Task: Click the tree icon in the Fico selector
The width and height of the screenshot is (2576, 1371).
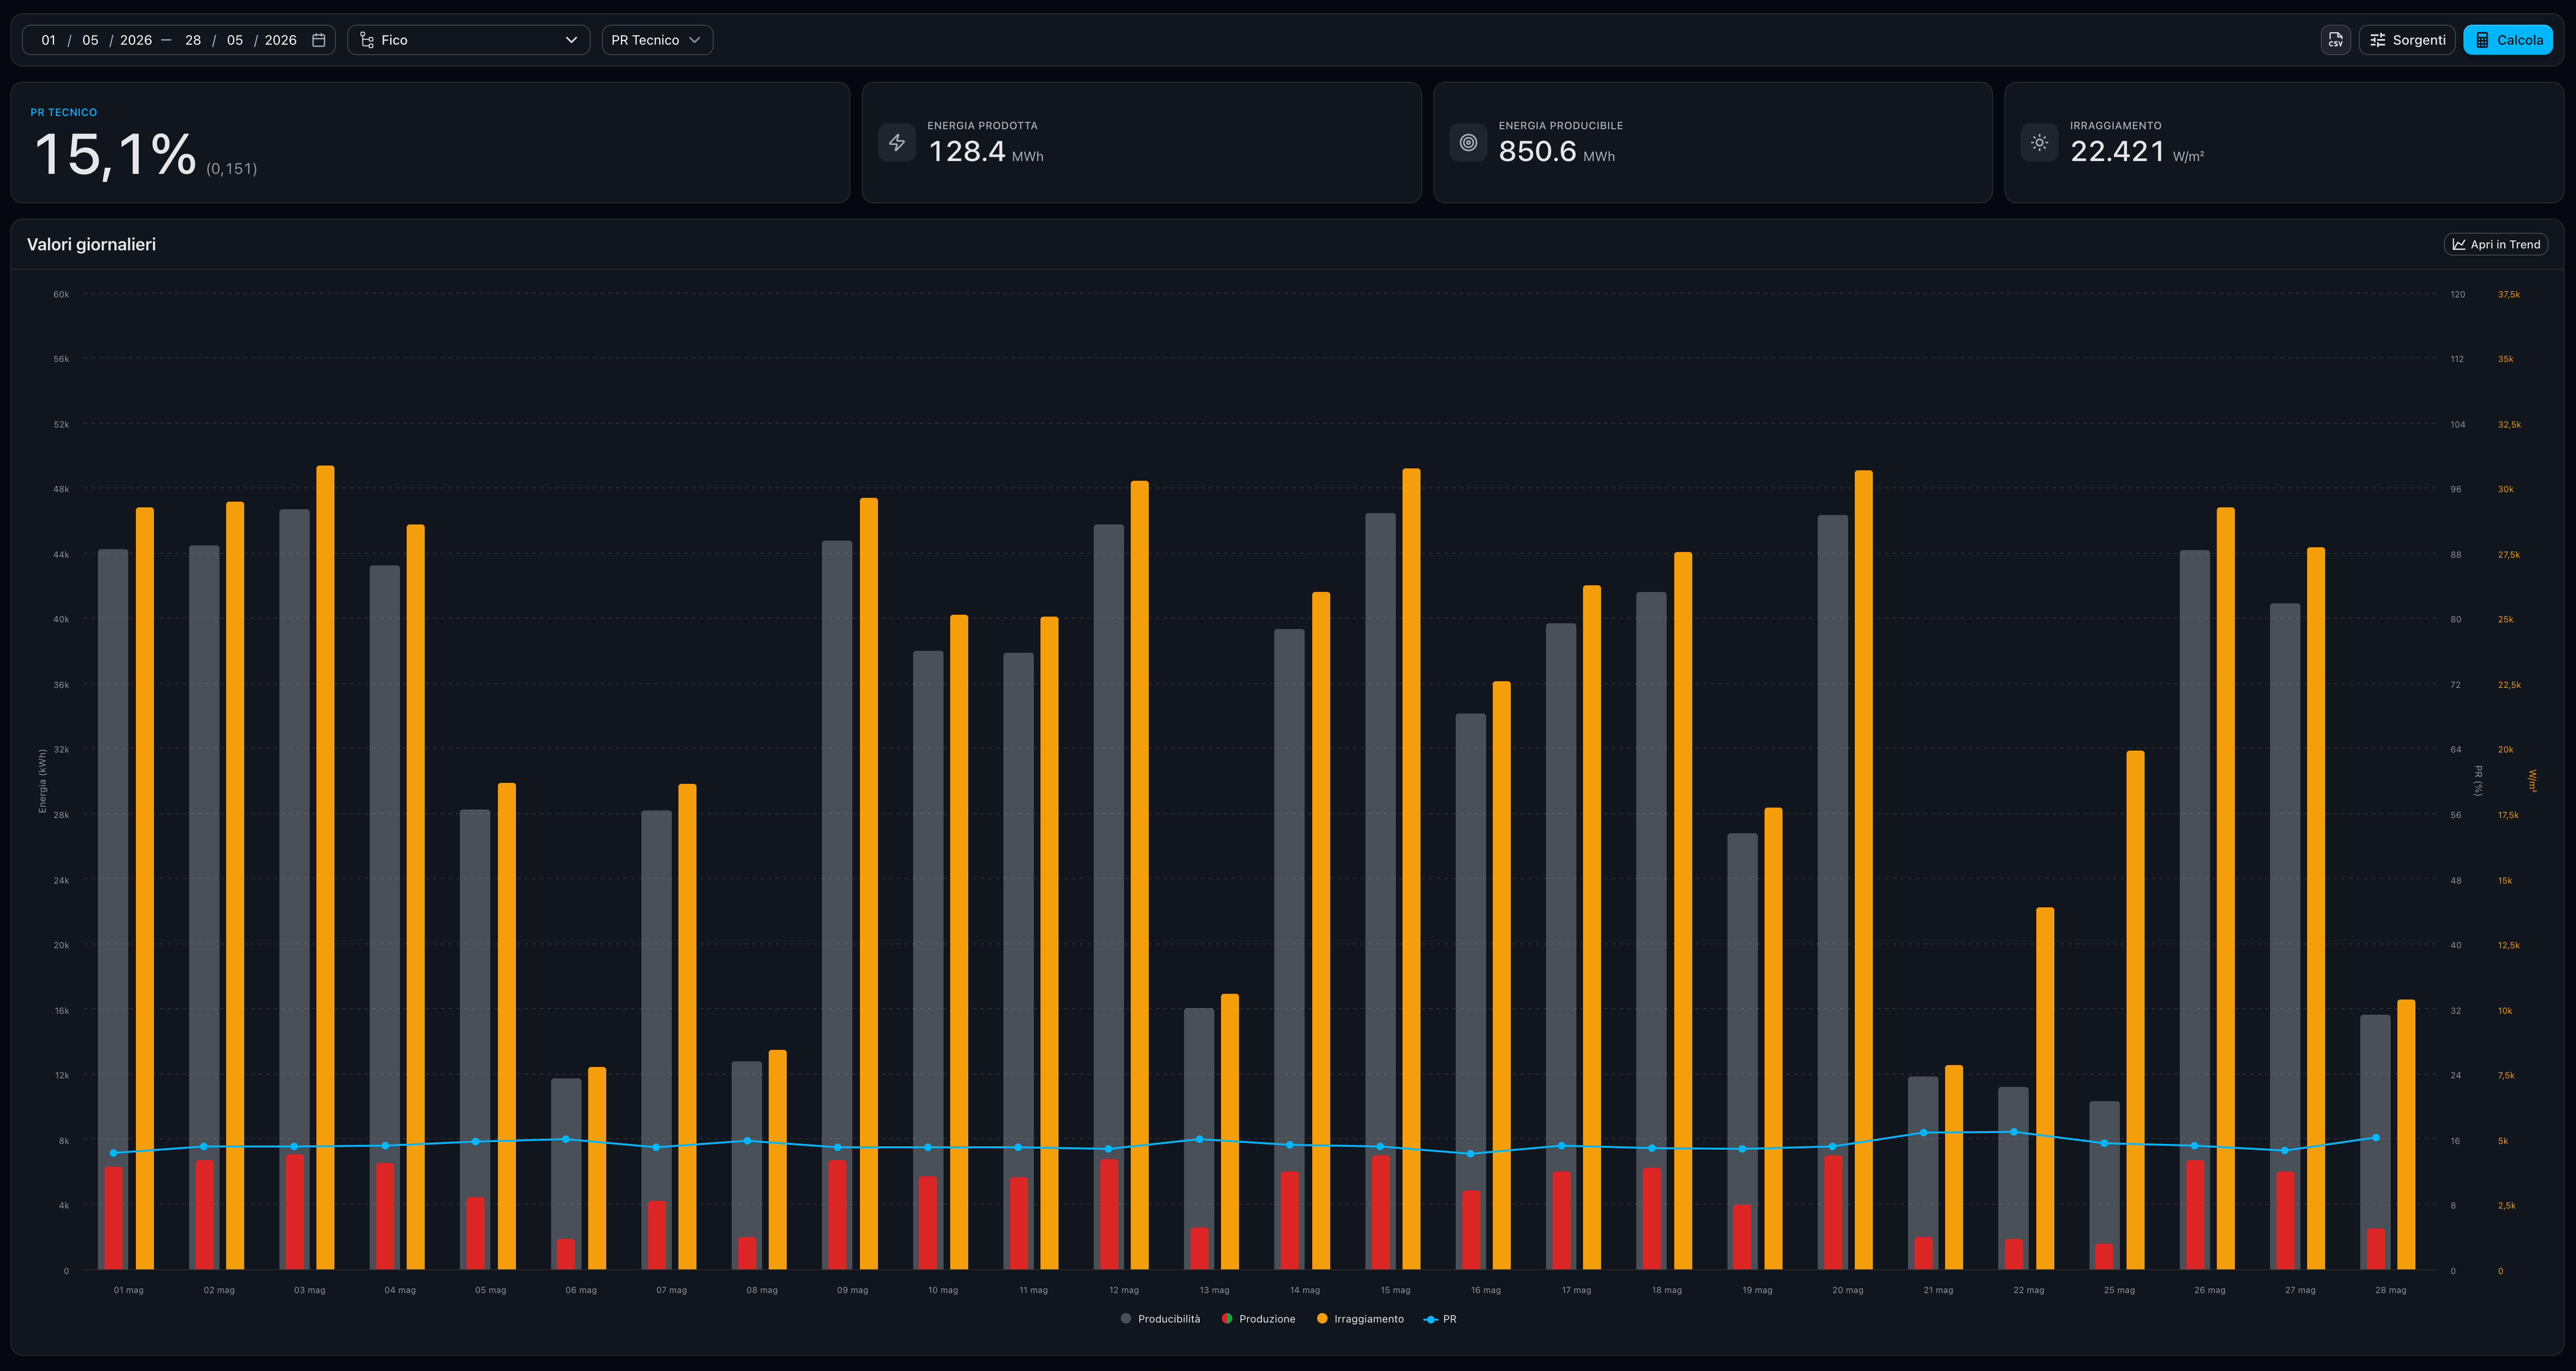Action: click(367, 40)
